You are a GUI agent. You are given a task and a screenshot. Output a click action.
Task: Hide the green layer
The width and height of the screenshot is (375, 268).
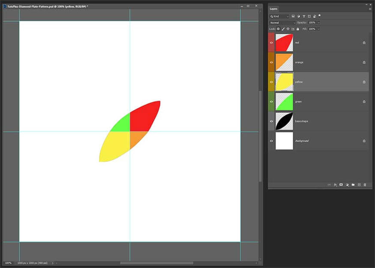[x=271, y=101]
